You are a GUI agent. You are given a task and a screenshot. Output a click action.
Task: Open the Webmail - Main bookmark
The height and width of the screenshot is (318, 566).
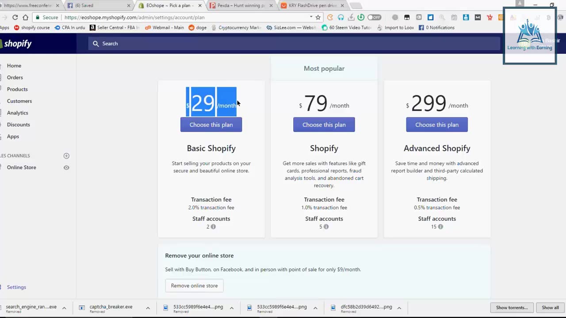click(164, 27)
